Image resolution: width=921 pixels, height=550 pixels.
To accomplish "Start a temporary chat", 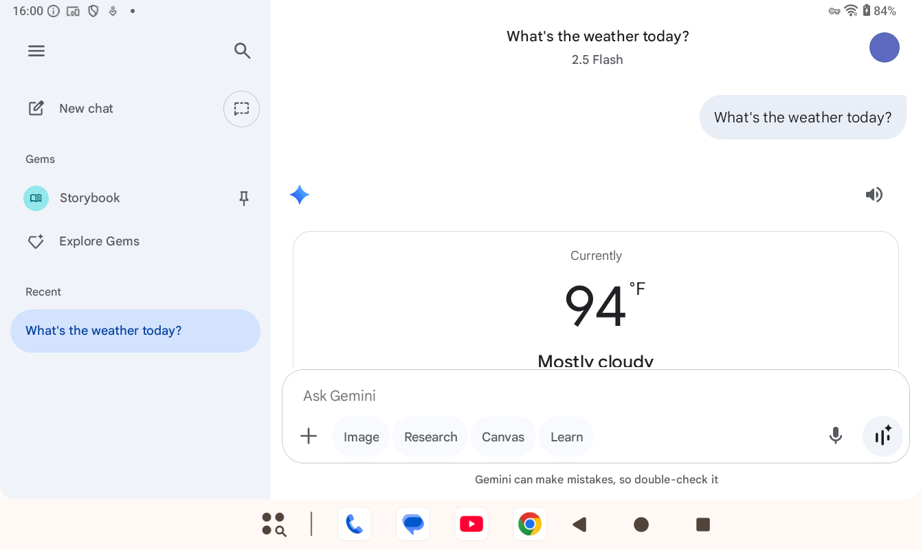I will click(x=241, y=109).
